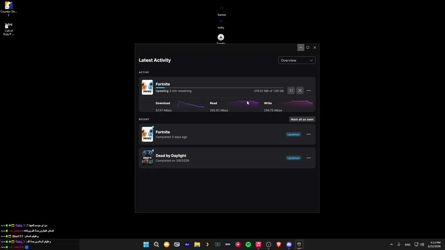The image size is (445, 250).
Task: Click '318.02 MB of 1.85 GB' text
Action: tap(269, 91)
